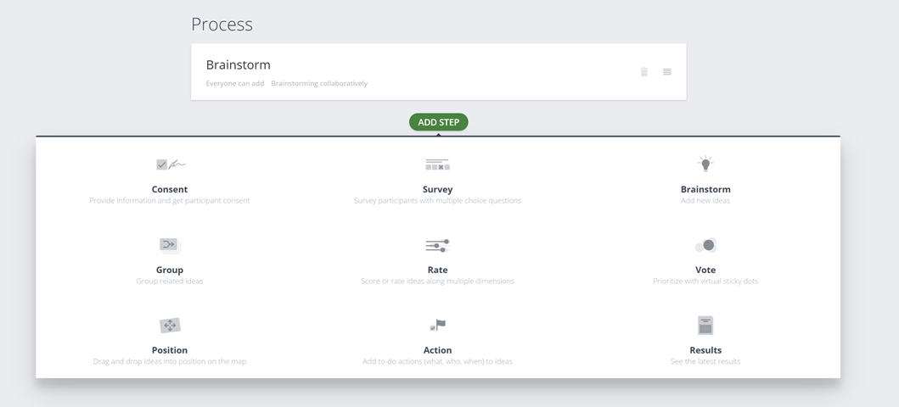
Task: Add a Consent step via its label
Action: point(170,189)
